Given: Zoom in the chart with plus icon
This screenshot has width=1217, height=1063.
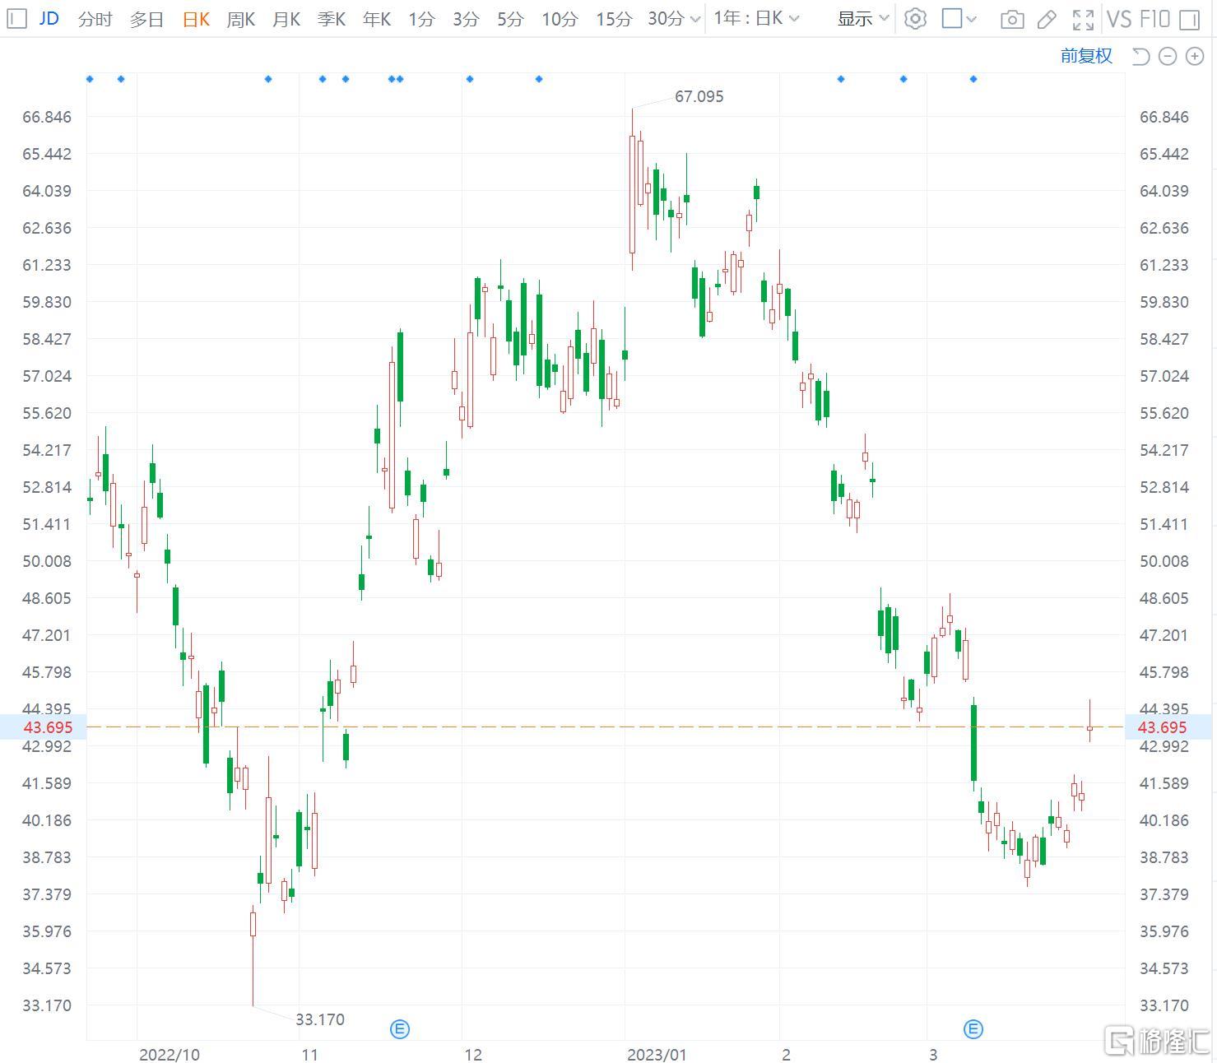Looking at the screenshot, I should [1195, 56].
